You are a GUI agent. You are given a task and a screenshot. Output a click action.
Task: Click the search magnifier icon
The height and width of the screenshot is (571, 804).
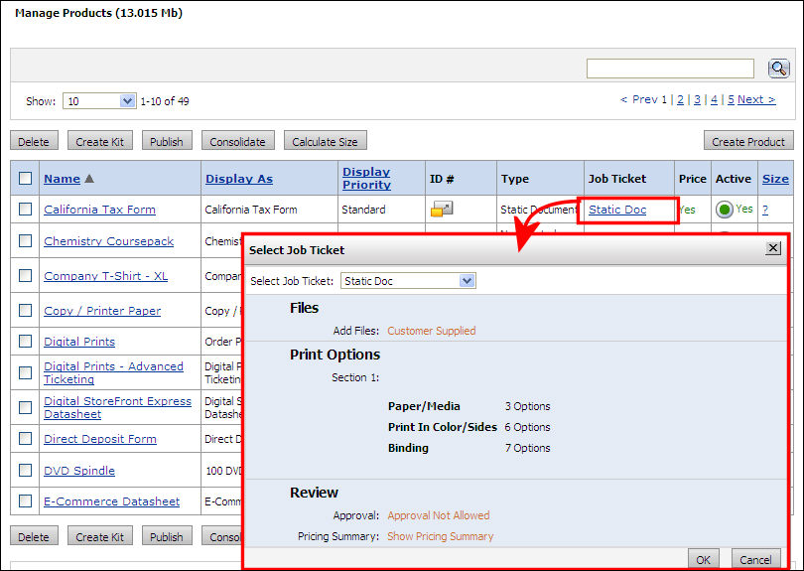tap(778, 69)
